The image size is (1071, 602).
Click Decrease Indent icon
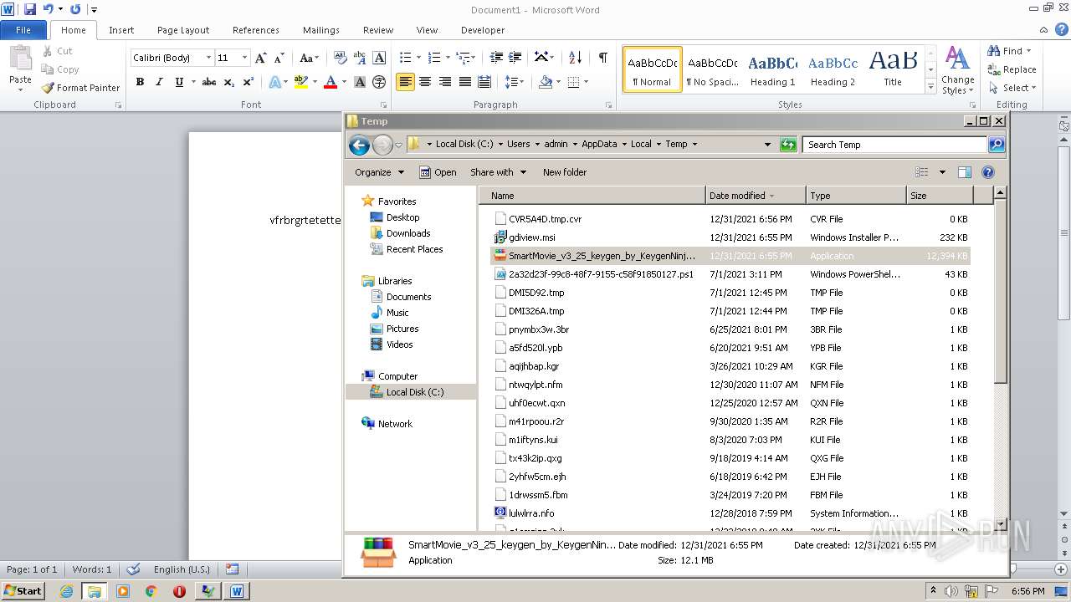pos(496,58)
